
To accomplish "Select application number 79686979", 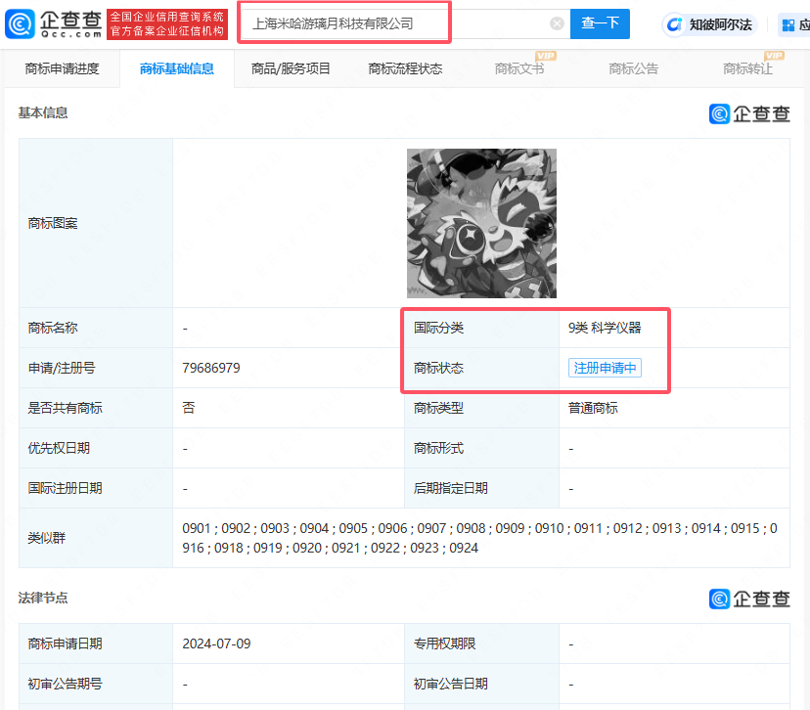I will [x=211, y=368].
